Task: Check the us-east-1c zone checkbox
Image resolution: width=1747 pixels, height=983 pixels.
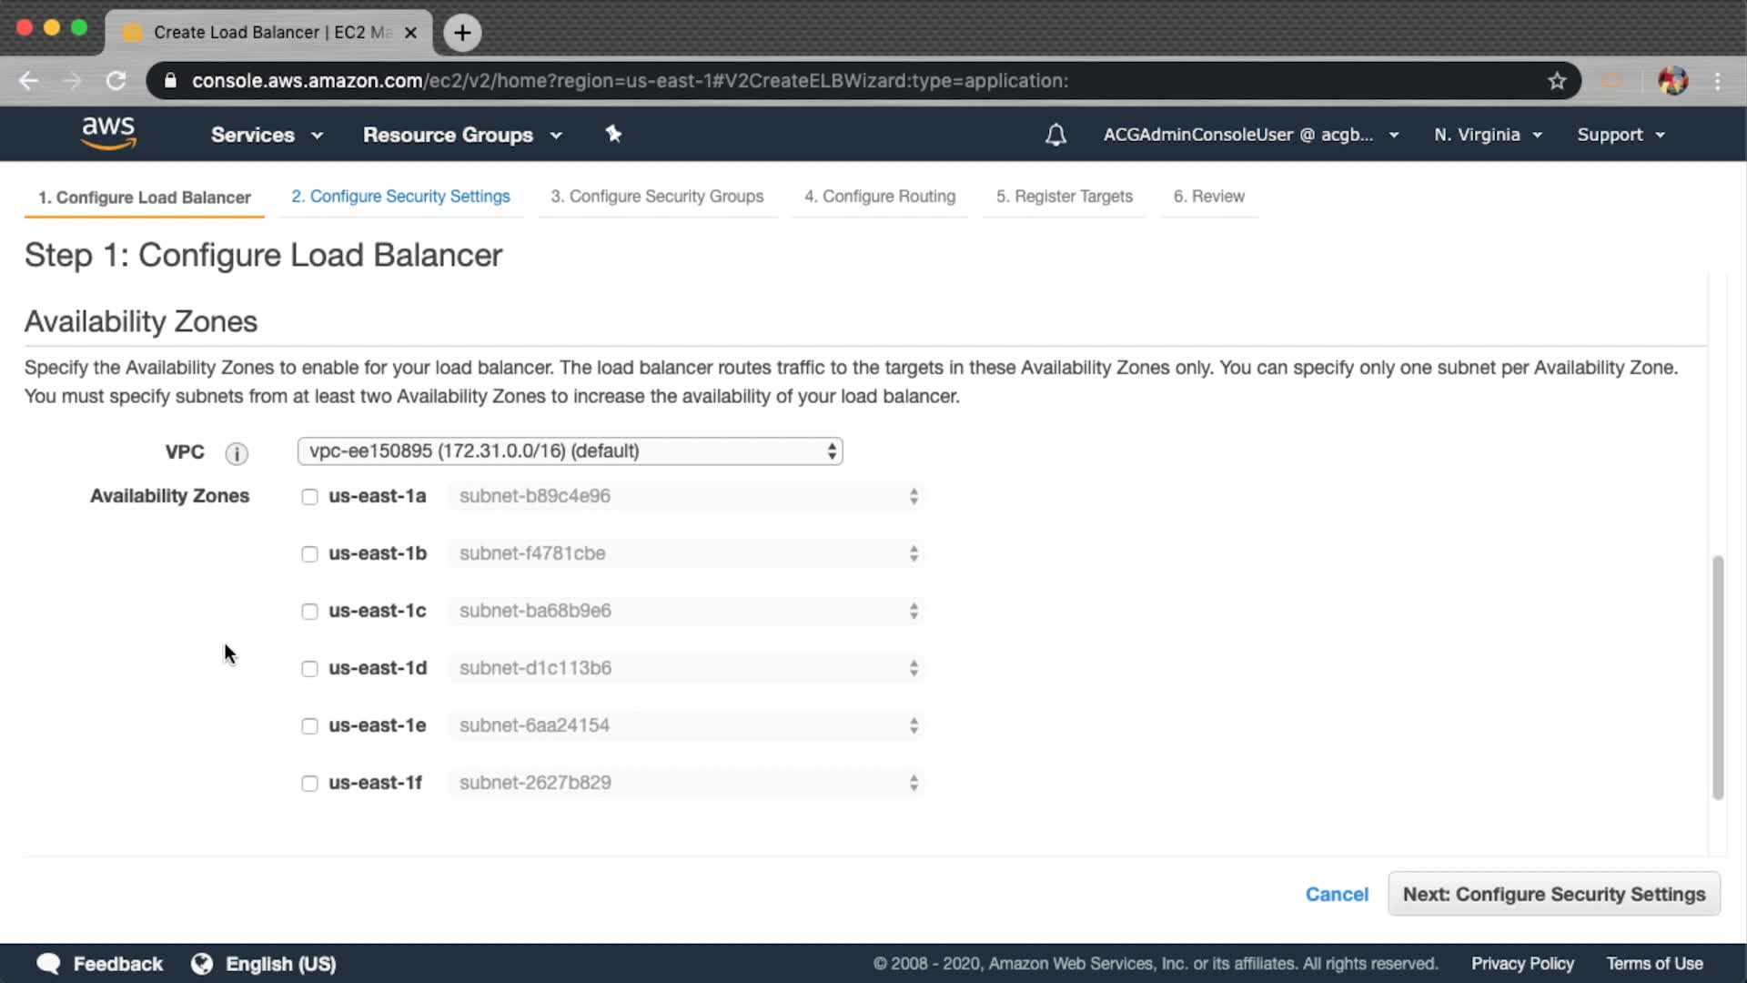Action: coord(309,612)
